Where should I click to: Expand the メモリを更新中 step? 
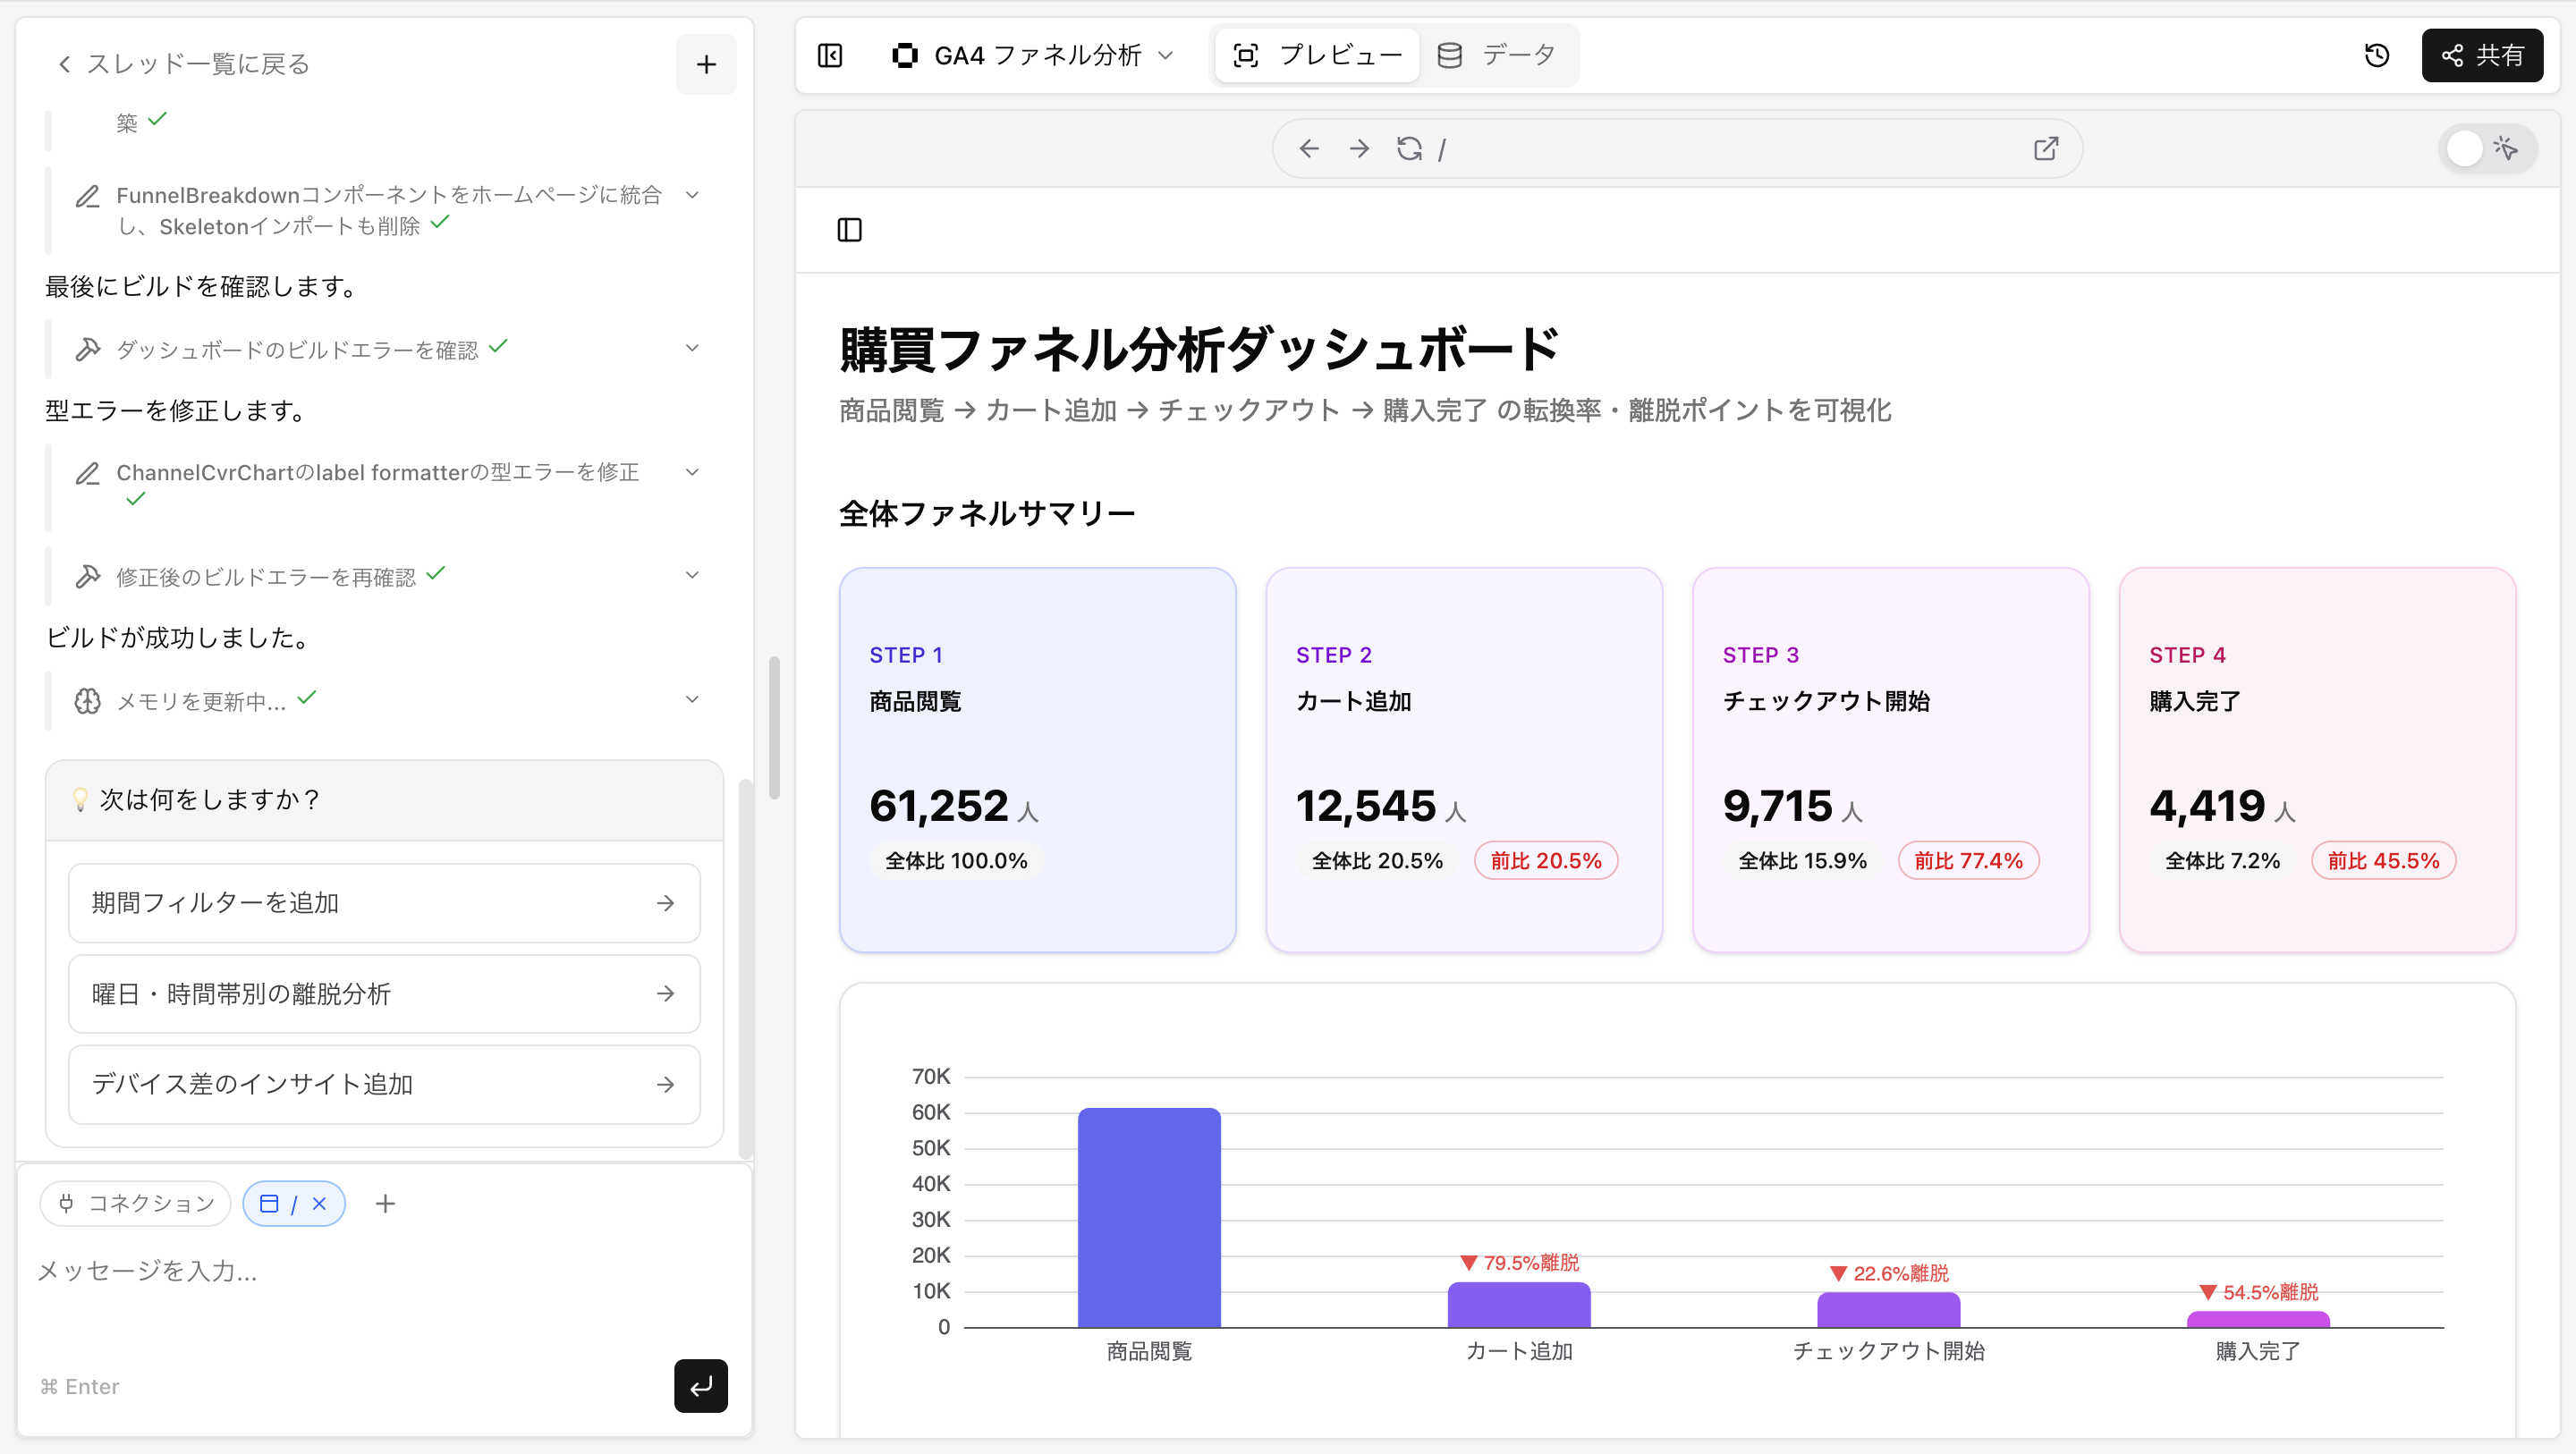692,699
